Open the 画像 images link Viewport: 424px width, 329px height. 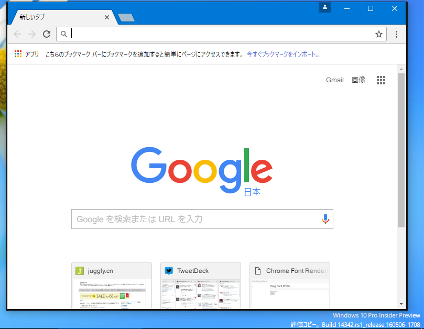tap(358, 80)
